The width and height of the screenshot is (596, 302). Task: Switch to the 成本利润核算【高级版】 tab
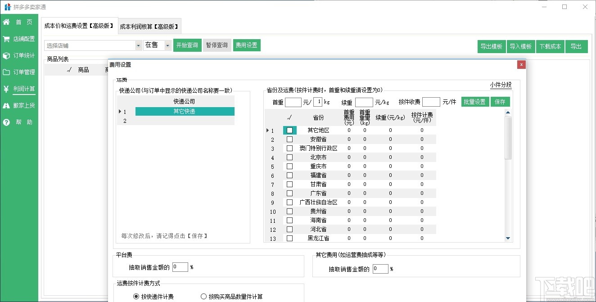click(x=150, y=26)
